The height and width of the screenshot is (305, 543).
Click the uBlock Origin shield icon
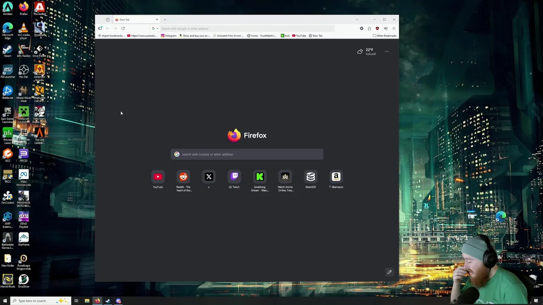377,28
